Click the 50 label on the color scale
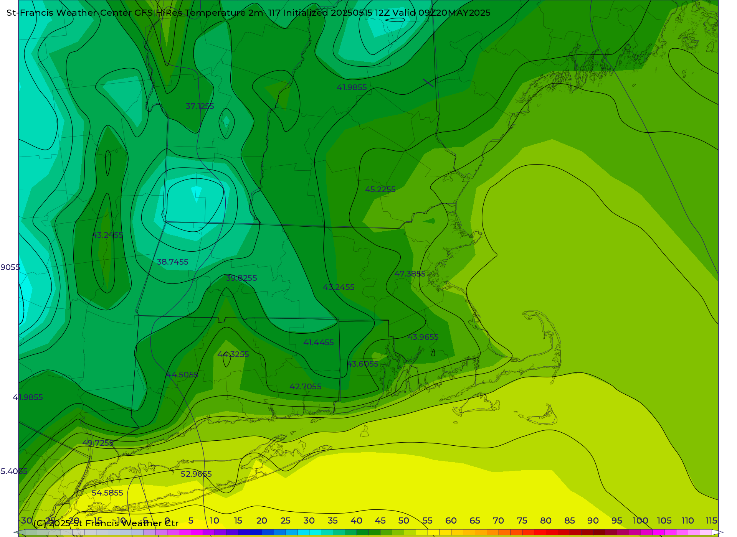 coord(403,521)
